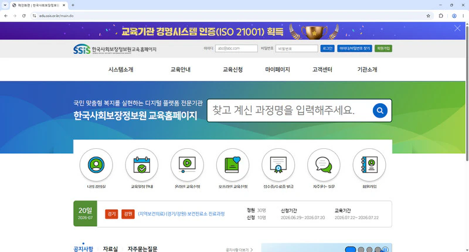The image size is (469, 252).
Task: Click the ISO 21001 banner text
Action: pyautogui.click(x=202, y=31)
